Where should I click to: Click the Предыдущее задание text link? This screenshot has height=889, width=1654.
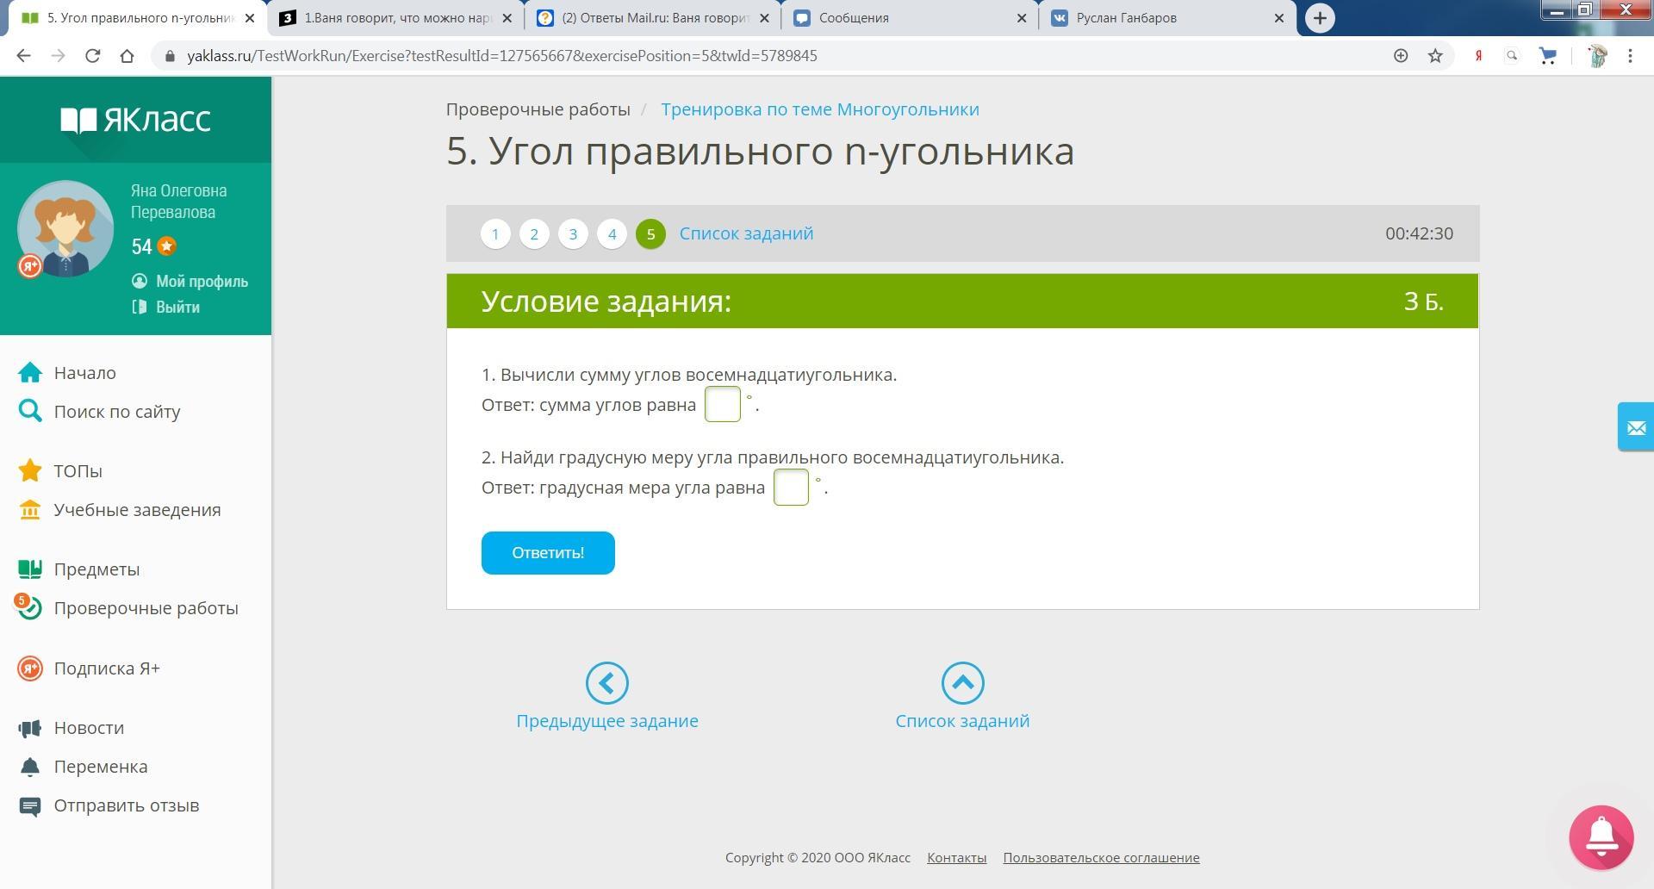pos(607,721)
